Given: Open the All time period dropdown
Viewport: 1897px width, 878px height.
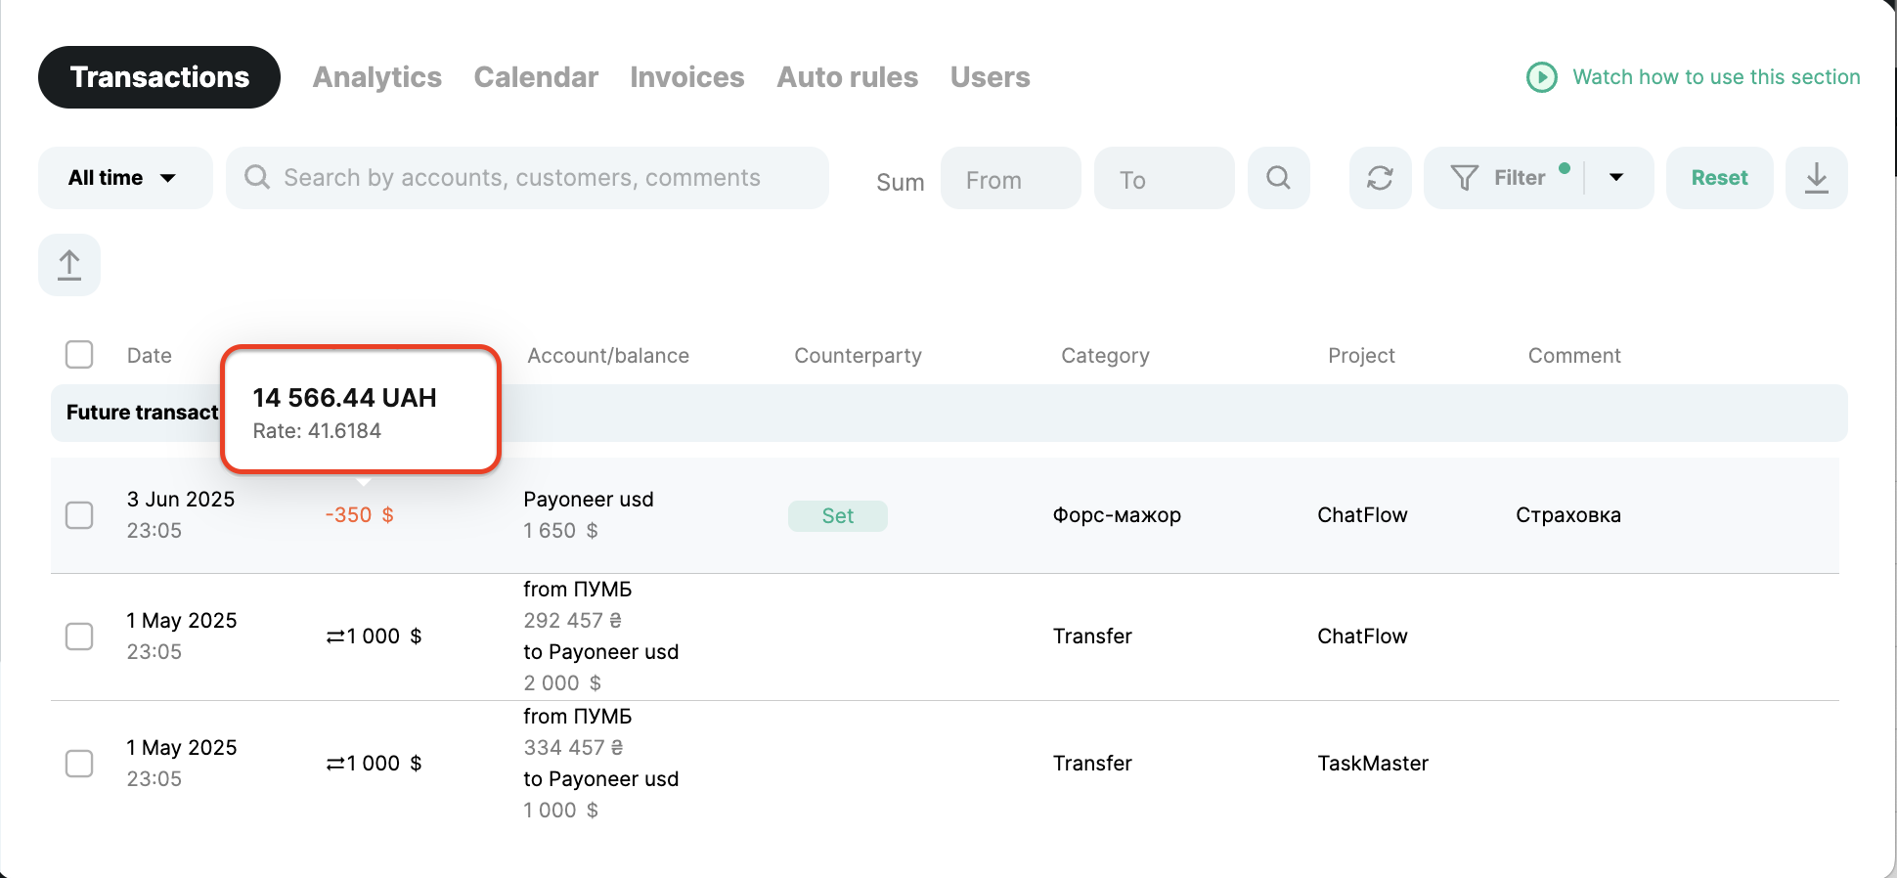Looking at the screenshot, I should [124, 178].
